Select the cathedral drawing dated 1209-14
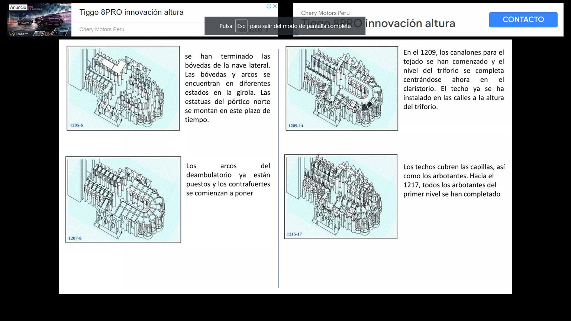571x321 pixels. [x=342, y=88]
